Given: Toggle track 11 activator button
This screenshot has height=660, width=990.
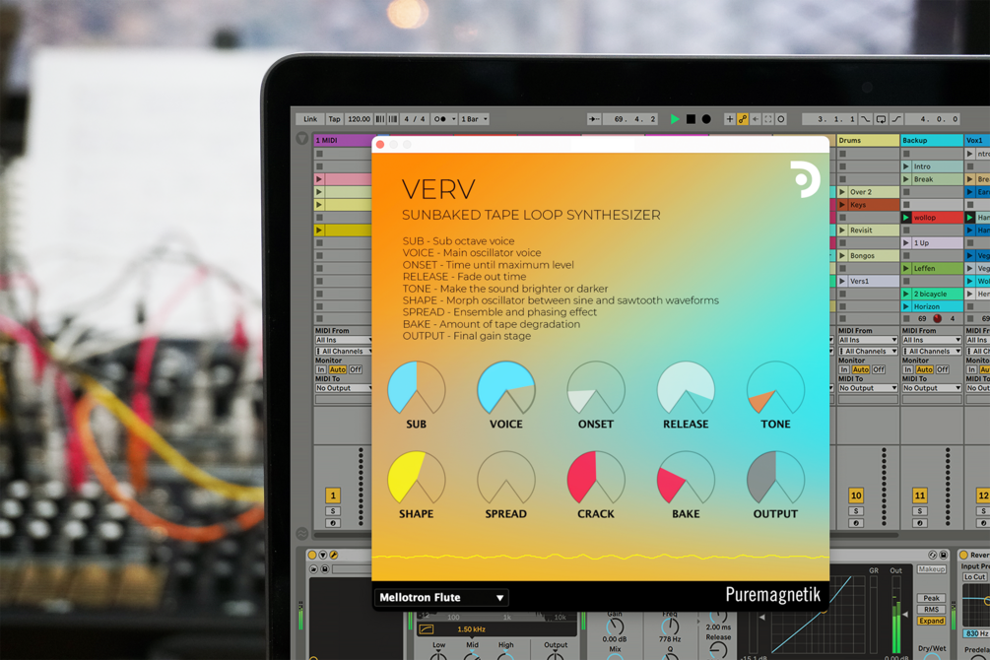Looking at the screenshot, I should (x=920, y=495).
